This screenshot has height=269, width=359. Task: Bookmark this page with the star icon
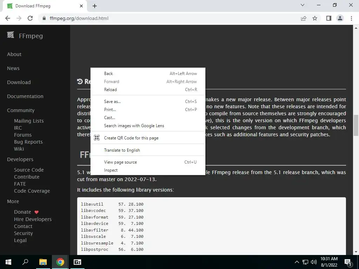tap(315, 18)
